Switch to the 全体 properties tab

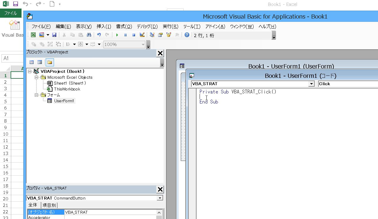pos(33,205)
